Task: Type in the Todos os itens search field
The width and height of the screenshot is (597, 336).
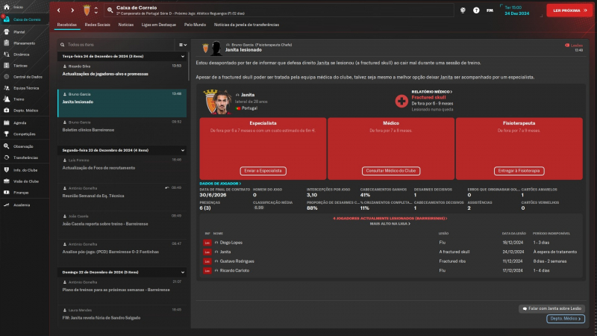Action: coord(119,45)
